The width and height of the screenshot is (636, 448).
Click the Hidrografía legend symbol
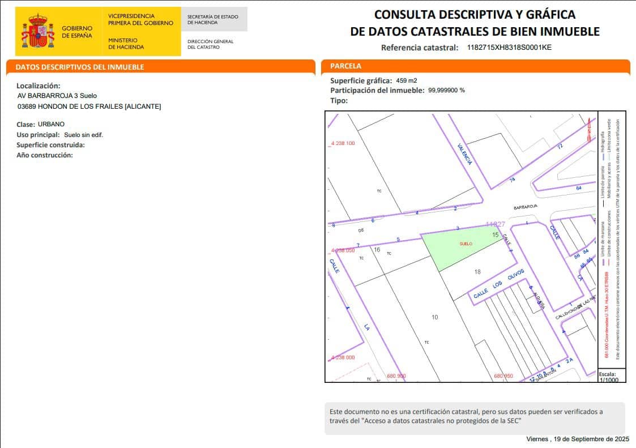(x=604, y=156)
